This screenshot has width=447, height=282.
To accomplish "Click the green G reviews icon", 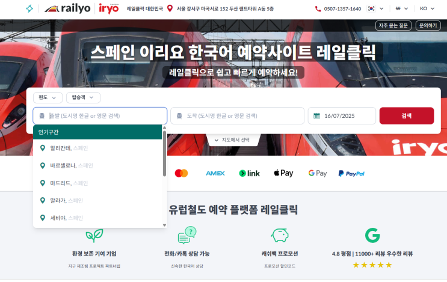I will (372, 235).
